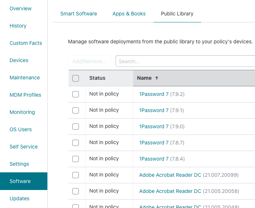The width and height of the screenshot is (255, 208).
Task: Switch to the Apps & Books tab
Action: tap(129, 14)
